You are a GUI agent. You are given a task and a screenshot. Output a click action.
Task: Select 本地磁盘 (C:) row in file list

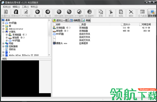click(x=63, y=28)
